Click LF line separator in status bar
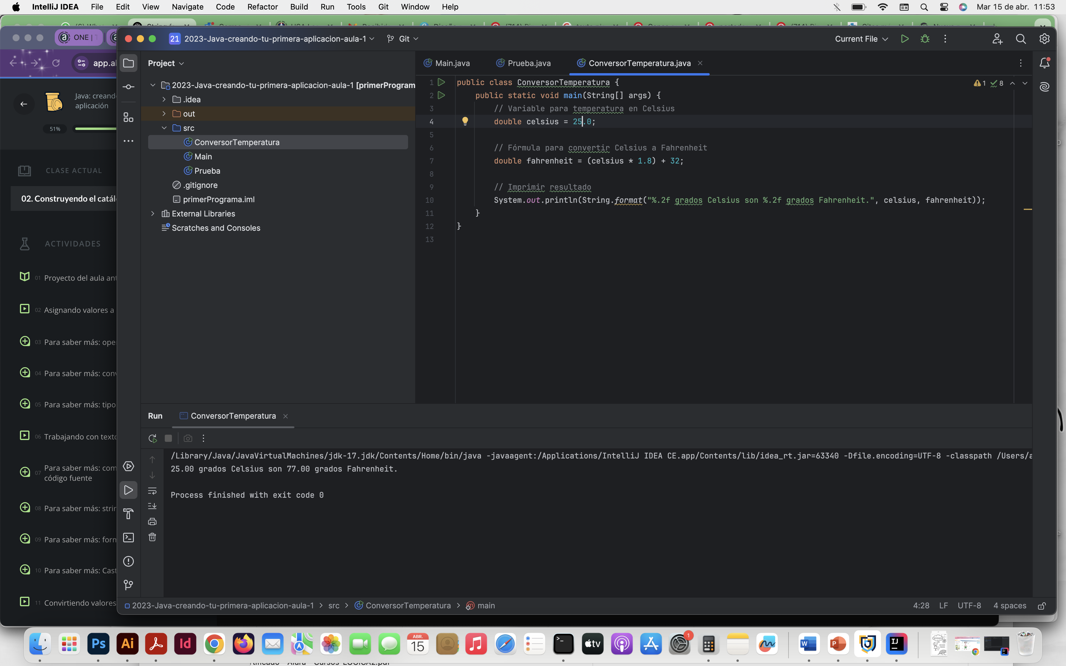Viewport: 1066px width, 666px height. click(x=943, y=606)
